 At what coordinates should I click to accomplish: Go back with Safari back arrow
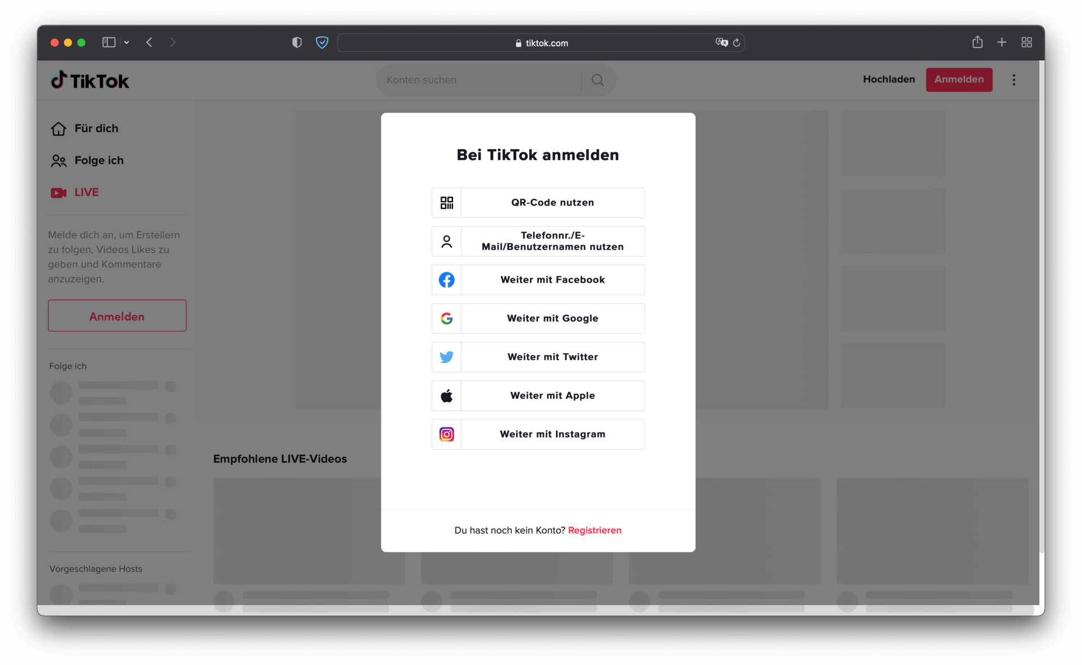(x=149, y=43)
